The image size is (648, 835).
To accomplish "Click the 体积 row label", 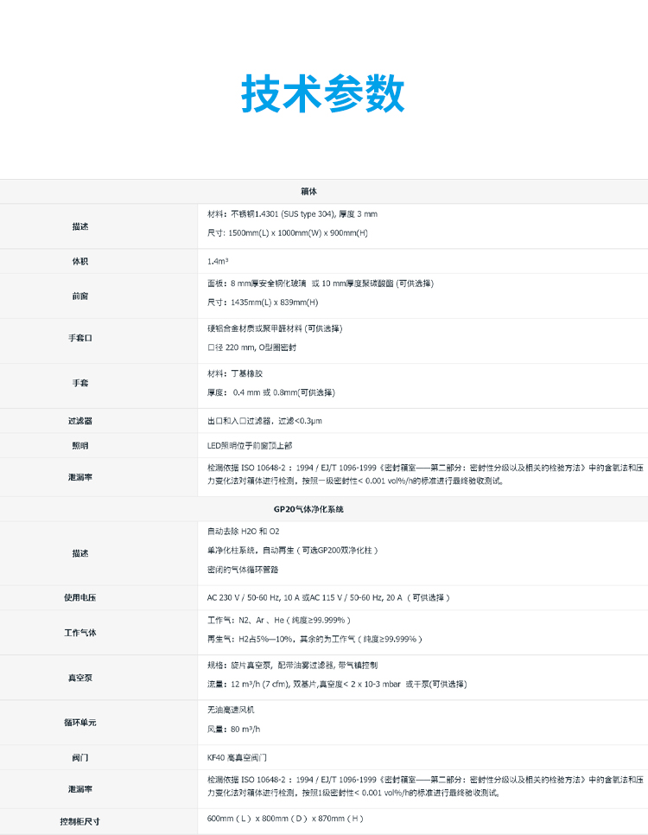I will click(x=80, y=260).
